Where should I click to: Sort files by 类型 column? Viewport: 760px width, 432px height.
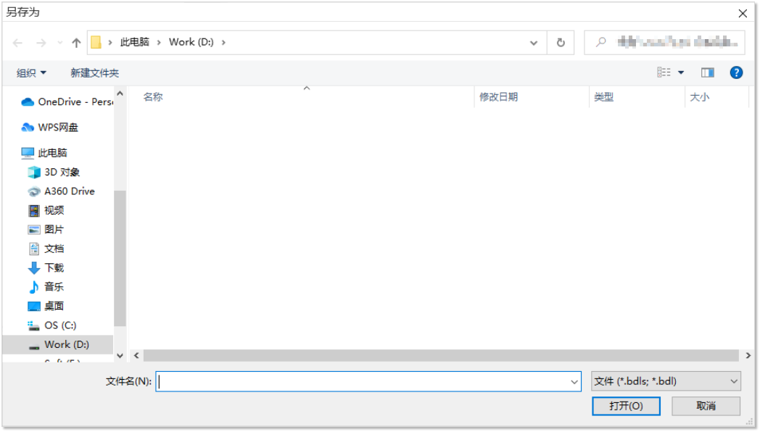(x=604, y=97)
